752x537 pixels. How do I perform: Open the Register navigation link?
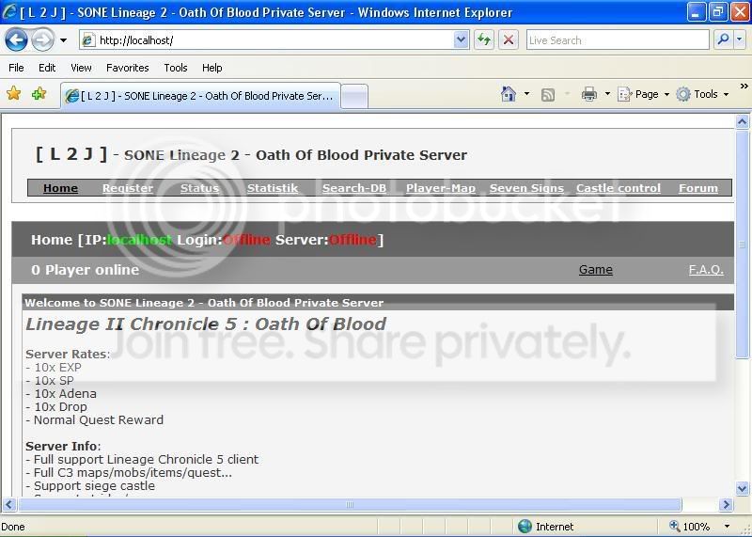click(128, 188)
